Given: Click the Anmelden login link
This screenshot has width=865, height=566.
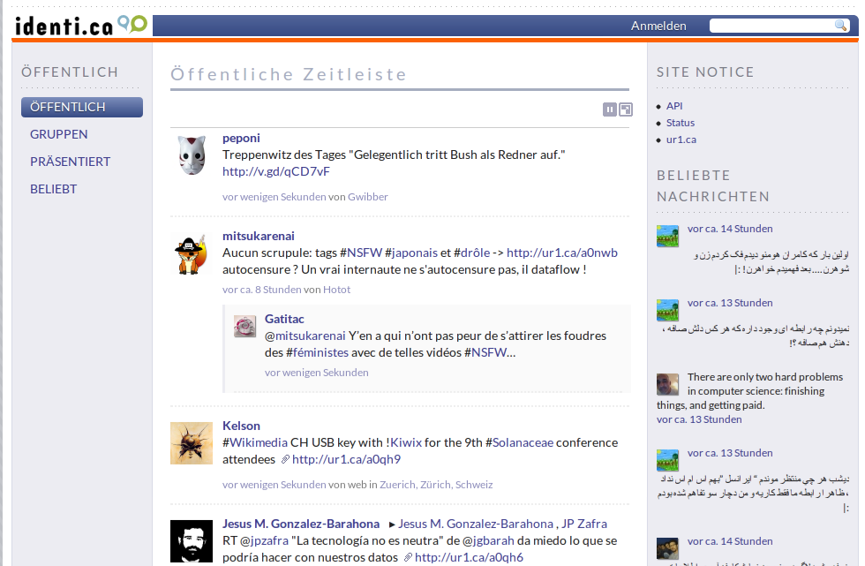Looking at the screenshot, I should 658,26.
